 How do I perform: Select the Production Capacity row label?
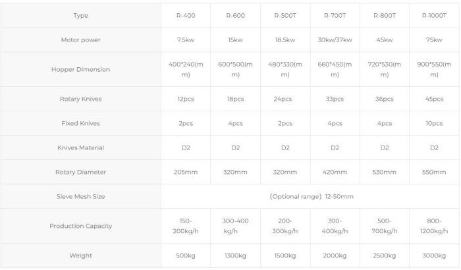pyautogui.click(x=81, y=226)
